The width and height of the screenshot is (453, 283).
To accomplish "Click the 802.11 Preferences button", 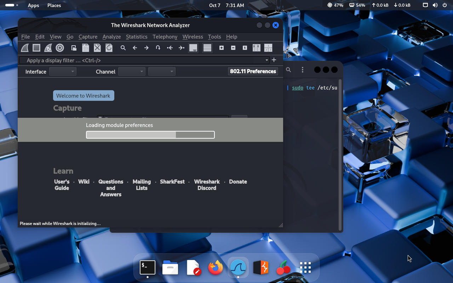I will tap(253, 71).
